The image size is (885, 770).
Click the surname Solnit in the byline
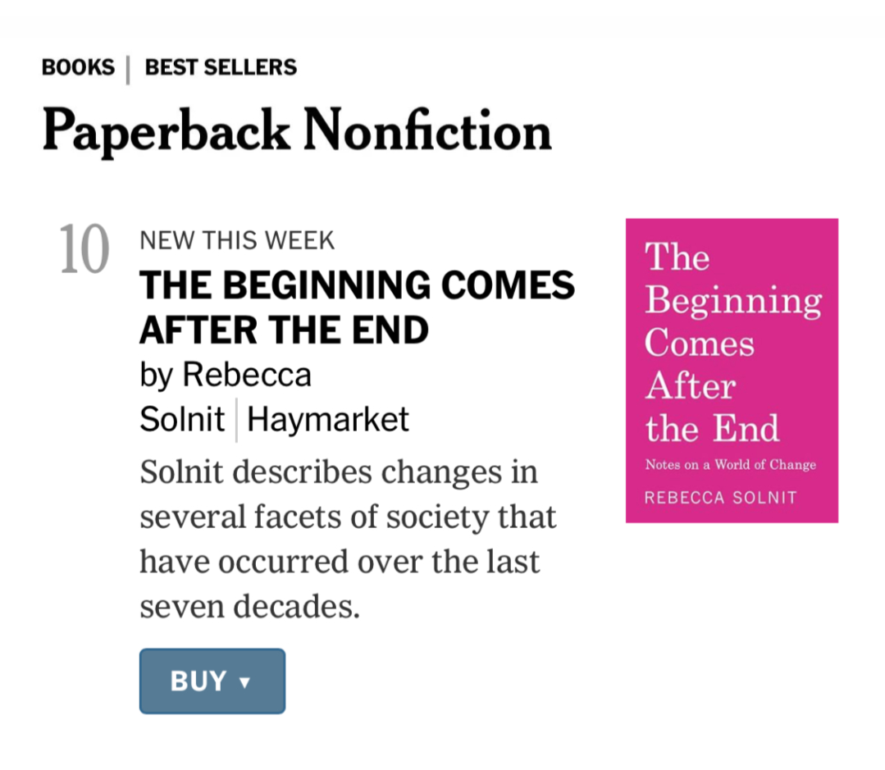point(182,419)
